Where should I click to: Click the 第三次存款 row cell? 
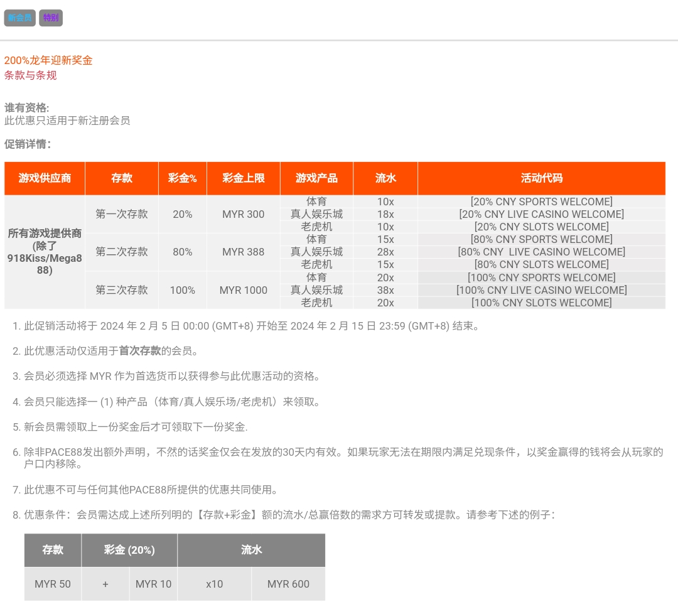coord(122,290)
